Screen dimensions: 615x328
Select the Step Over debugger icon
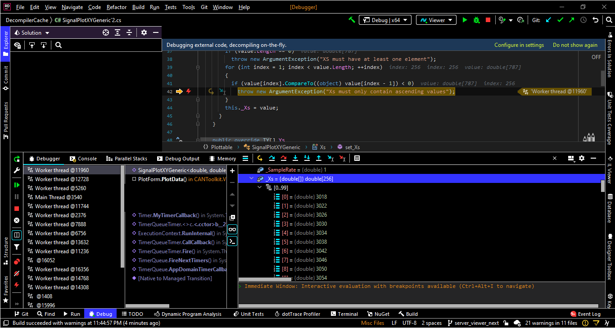click(272, 158)
